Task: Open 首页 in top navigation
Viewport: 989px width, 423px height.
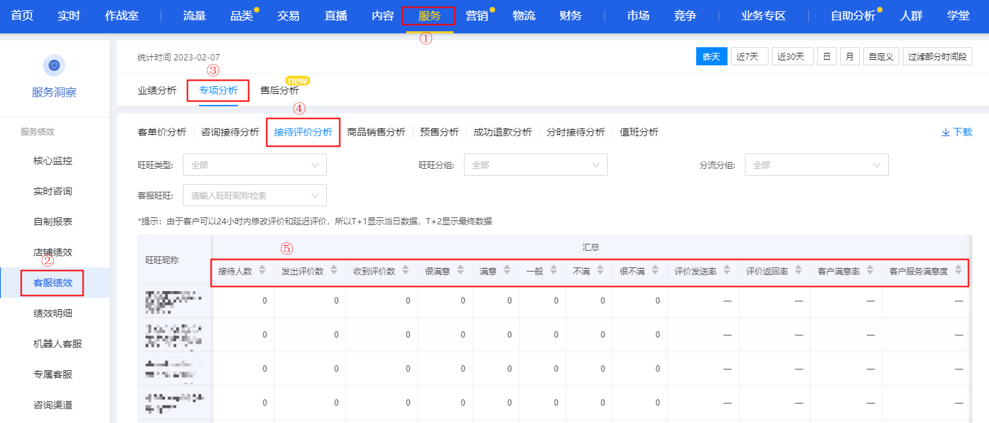Action: (x=22, y=15)
